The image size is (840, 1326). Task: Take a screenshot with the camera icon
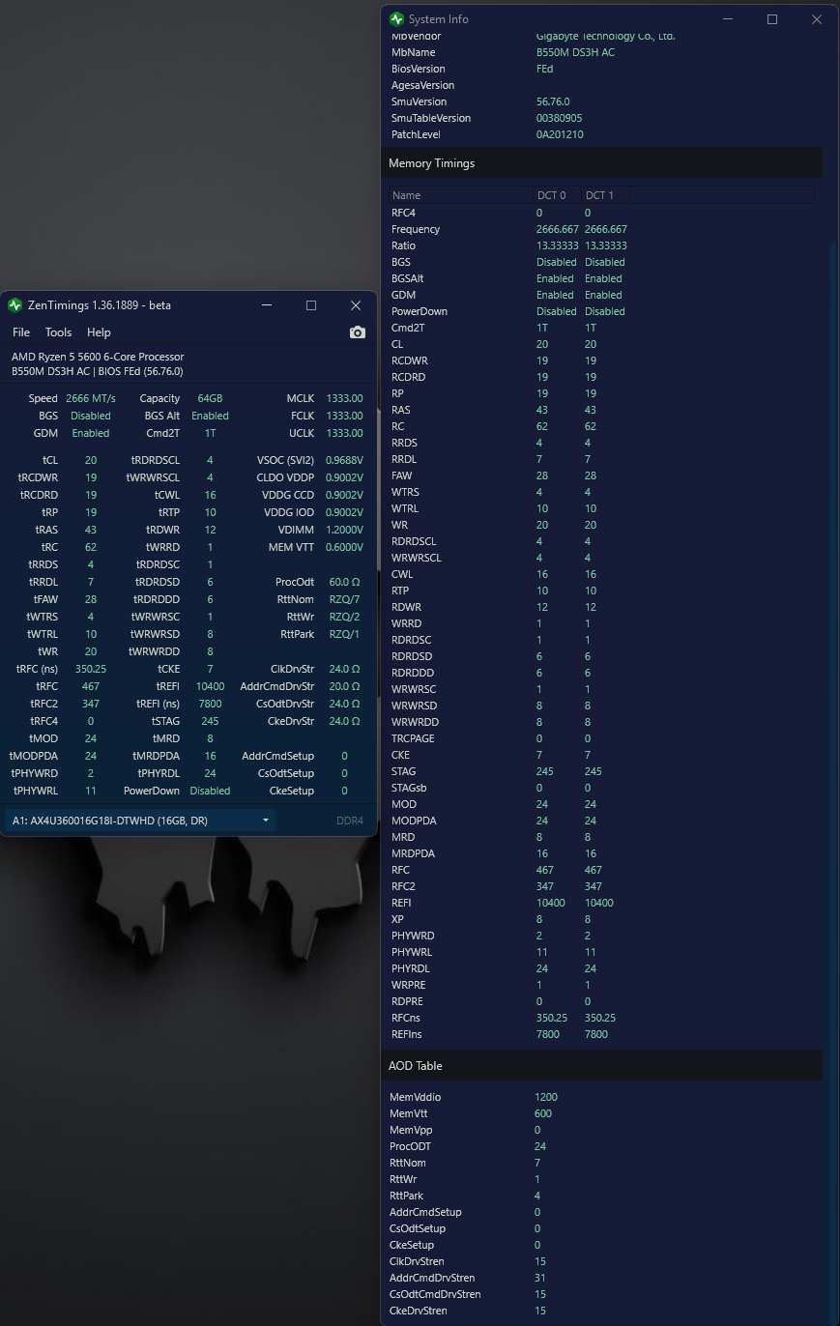358,332
